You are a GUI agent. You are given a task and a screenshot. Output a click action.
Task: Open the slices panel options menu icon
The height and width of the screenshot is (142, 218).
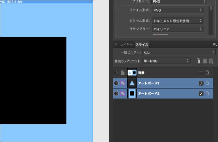215,44
